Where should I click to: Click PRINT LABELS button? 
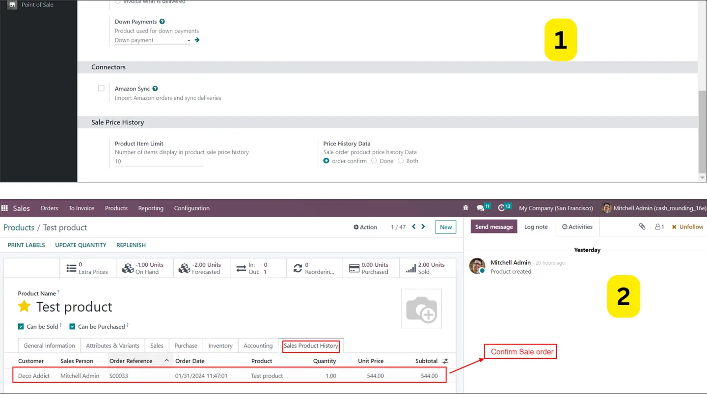(27, 245)
